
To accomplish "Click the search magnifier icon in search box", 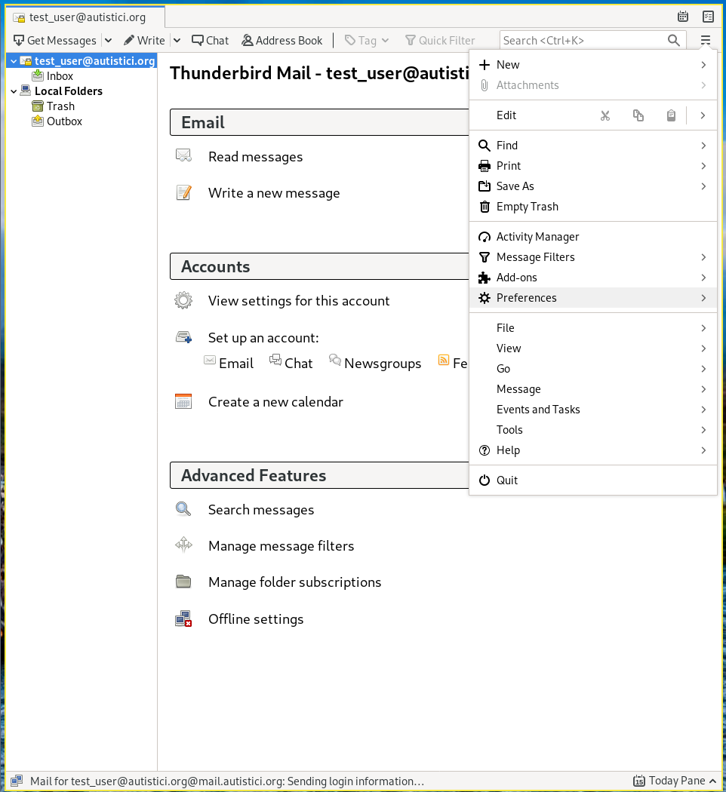I will (674, 41).
